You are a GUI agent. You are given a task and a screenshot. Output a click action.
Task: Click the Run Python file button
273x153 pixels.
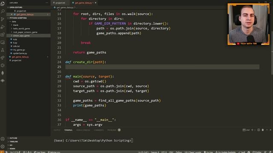(259, 3)
